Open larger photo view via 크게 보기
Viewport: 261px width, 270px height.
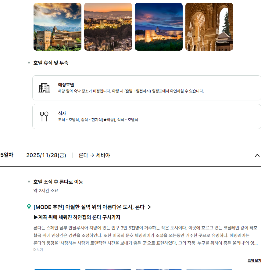(254, 260)
